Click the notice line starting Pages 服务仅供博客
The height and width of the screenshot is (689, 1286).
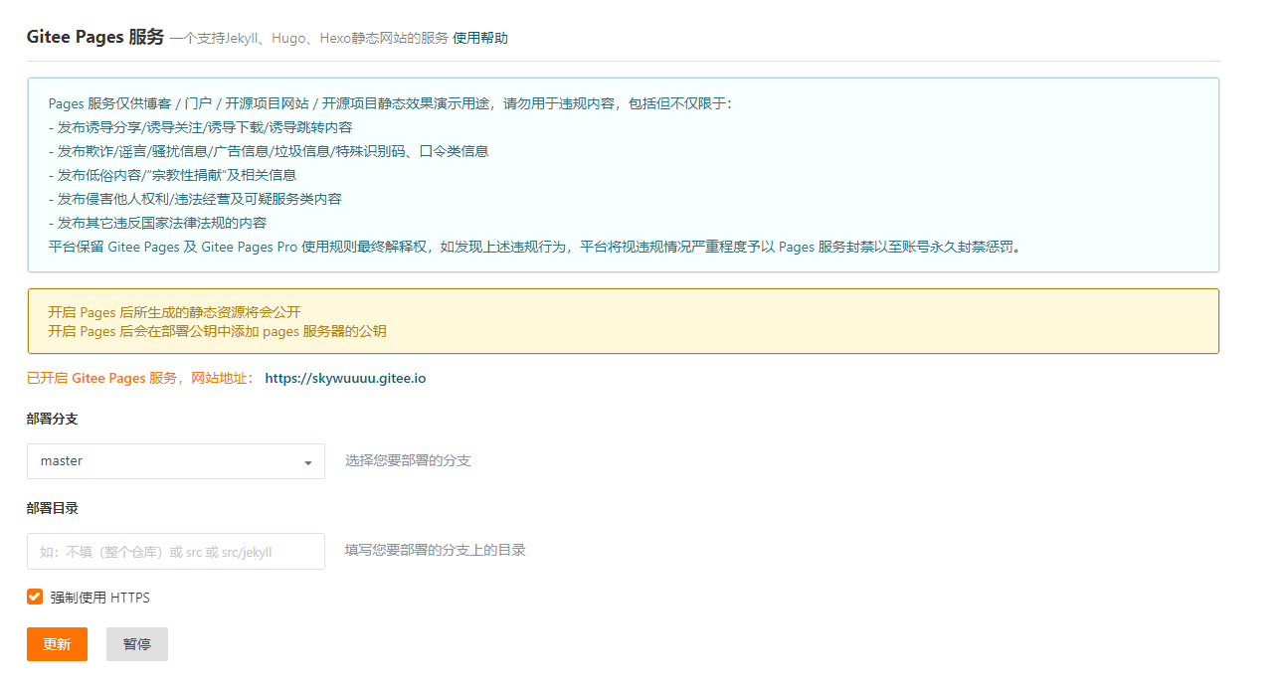click(390, 103)
